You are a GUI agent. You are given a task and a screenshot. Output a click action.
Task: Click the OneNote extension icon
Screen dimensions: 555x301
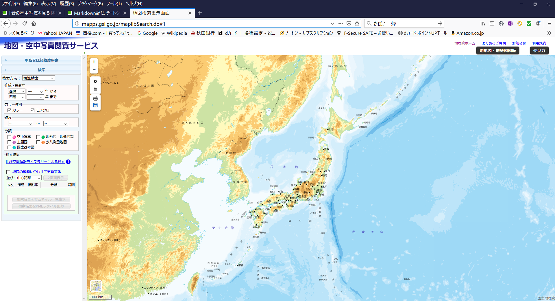coord(510,23)
